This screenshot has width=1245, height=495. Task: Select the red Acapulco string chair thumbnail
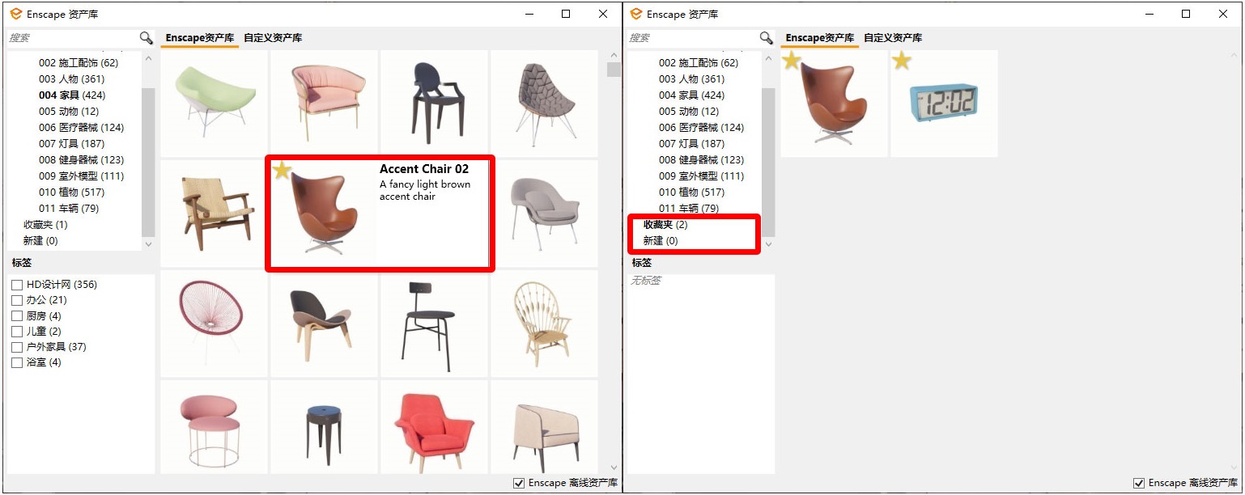click(x=214, y=324)
